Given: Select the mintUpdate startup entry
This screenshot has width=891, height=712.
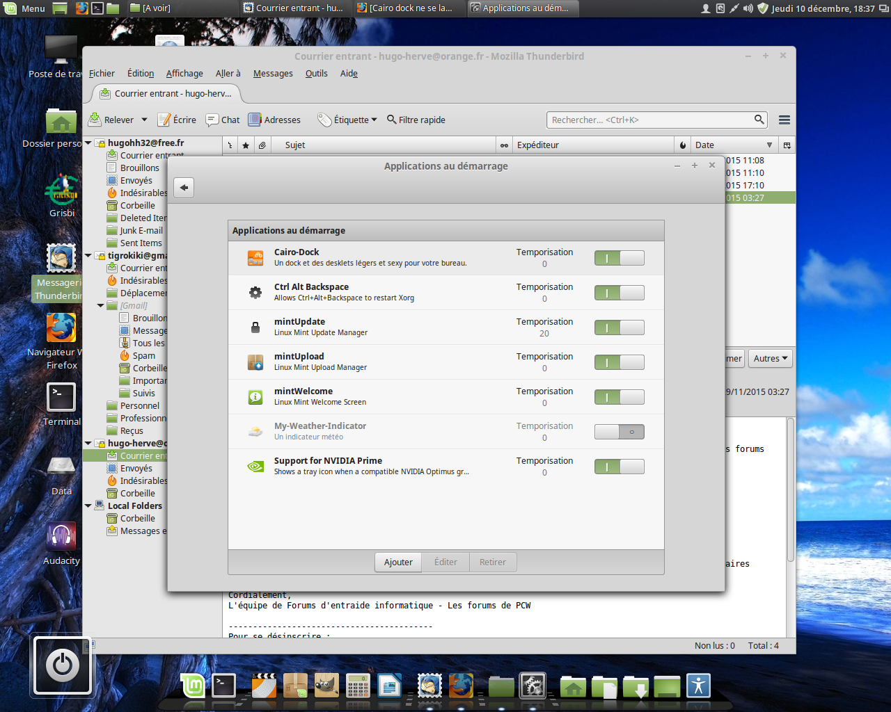Looking at the screenshot, I should click(x=446, y=327).
